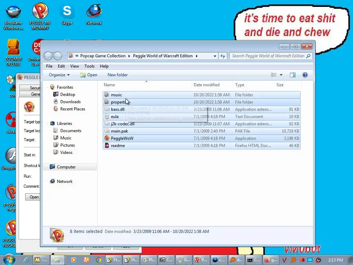
Task: Switch to 7-Zip taskbar window
Action: [166, 260]
